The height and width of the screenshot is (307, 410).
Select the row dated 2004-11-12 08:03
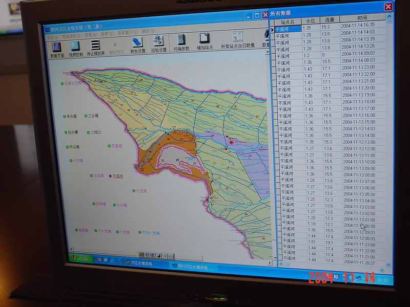[335, 237]
